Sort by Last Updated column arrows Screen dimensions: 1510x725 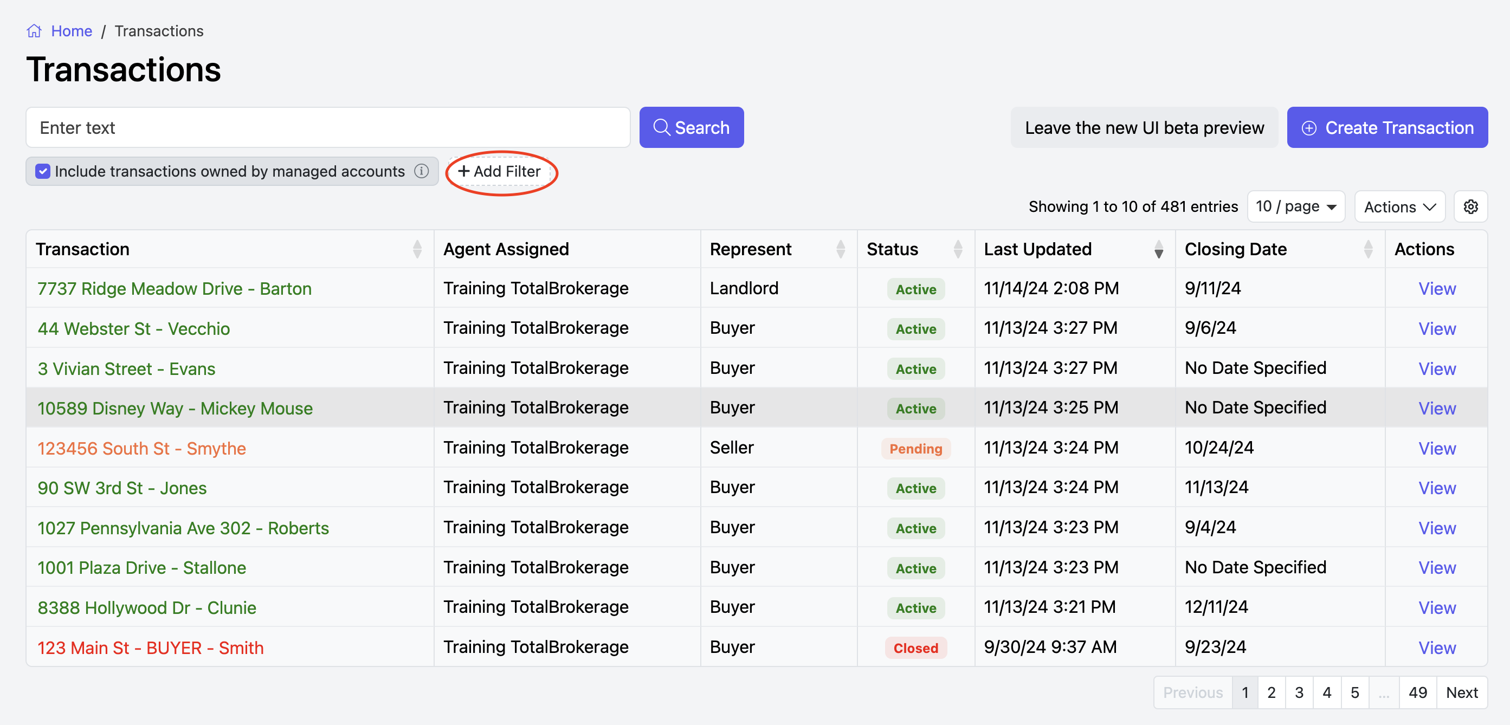pos(1158,250)
